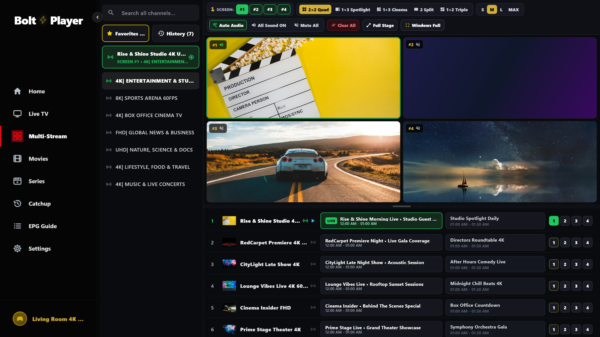Unmute screen #2 via its muted icon
Image resolution: width=600 pixels, height=337 pixels.
point(418,45)
